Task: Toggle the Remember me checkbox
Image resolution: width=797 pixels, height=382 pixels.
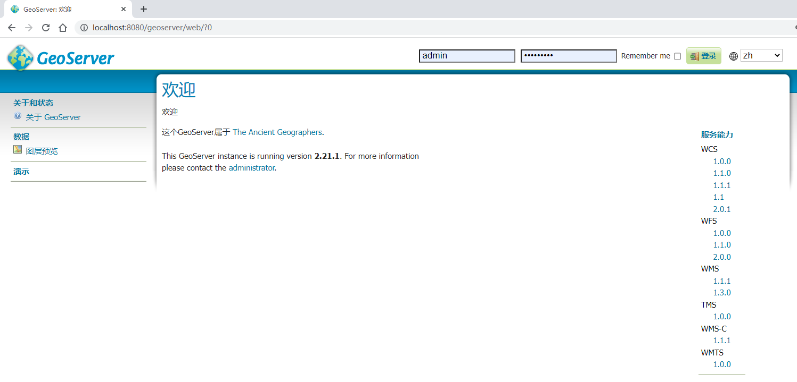Action: (x=677, y=56)
